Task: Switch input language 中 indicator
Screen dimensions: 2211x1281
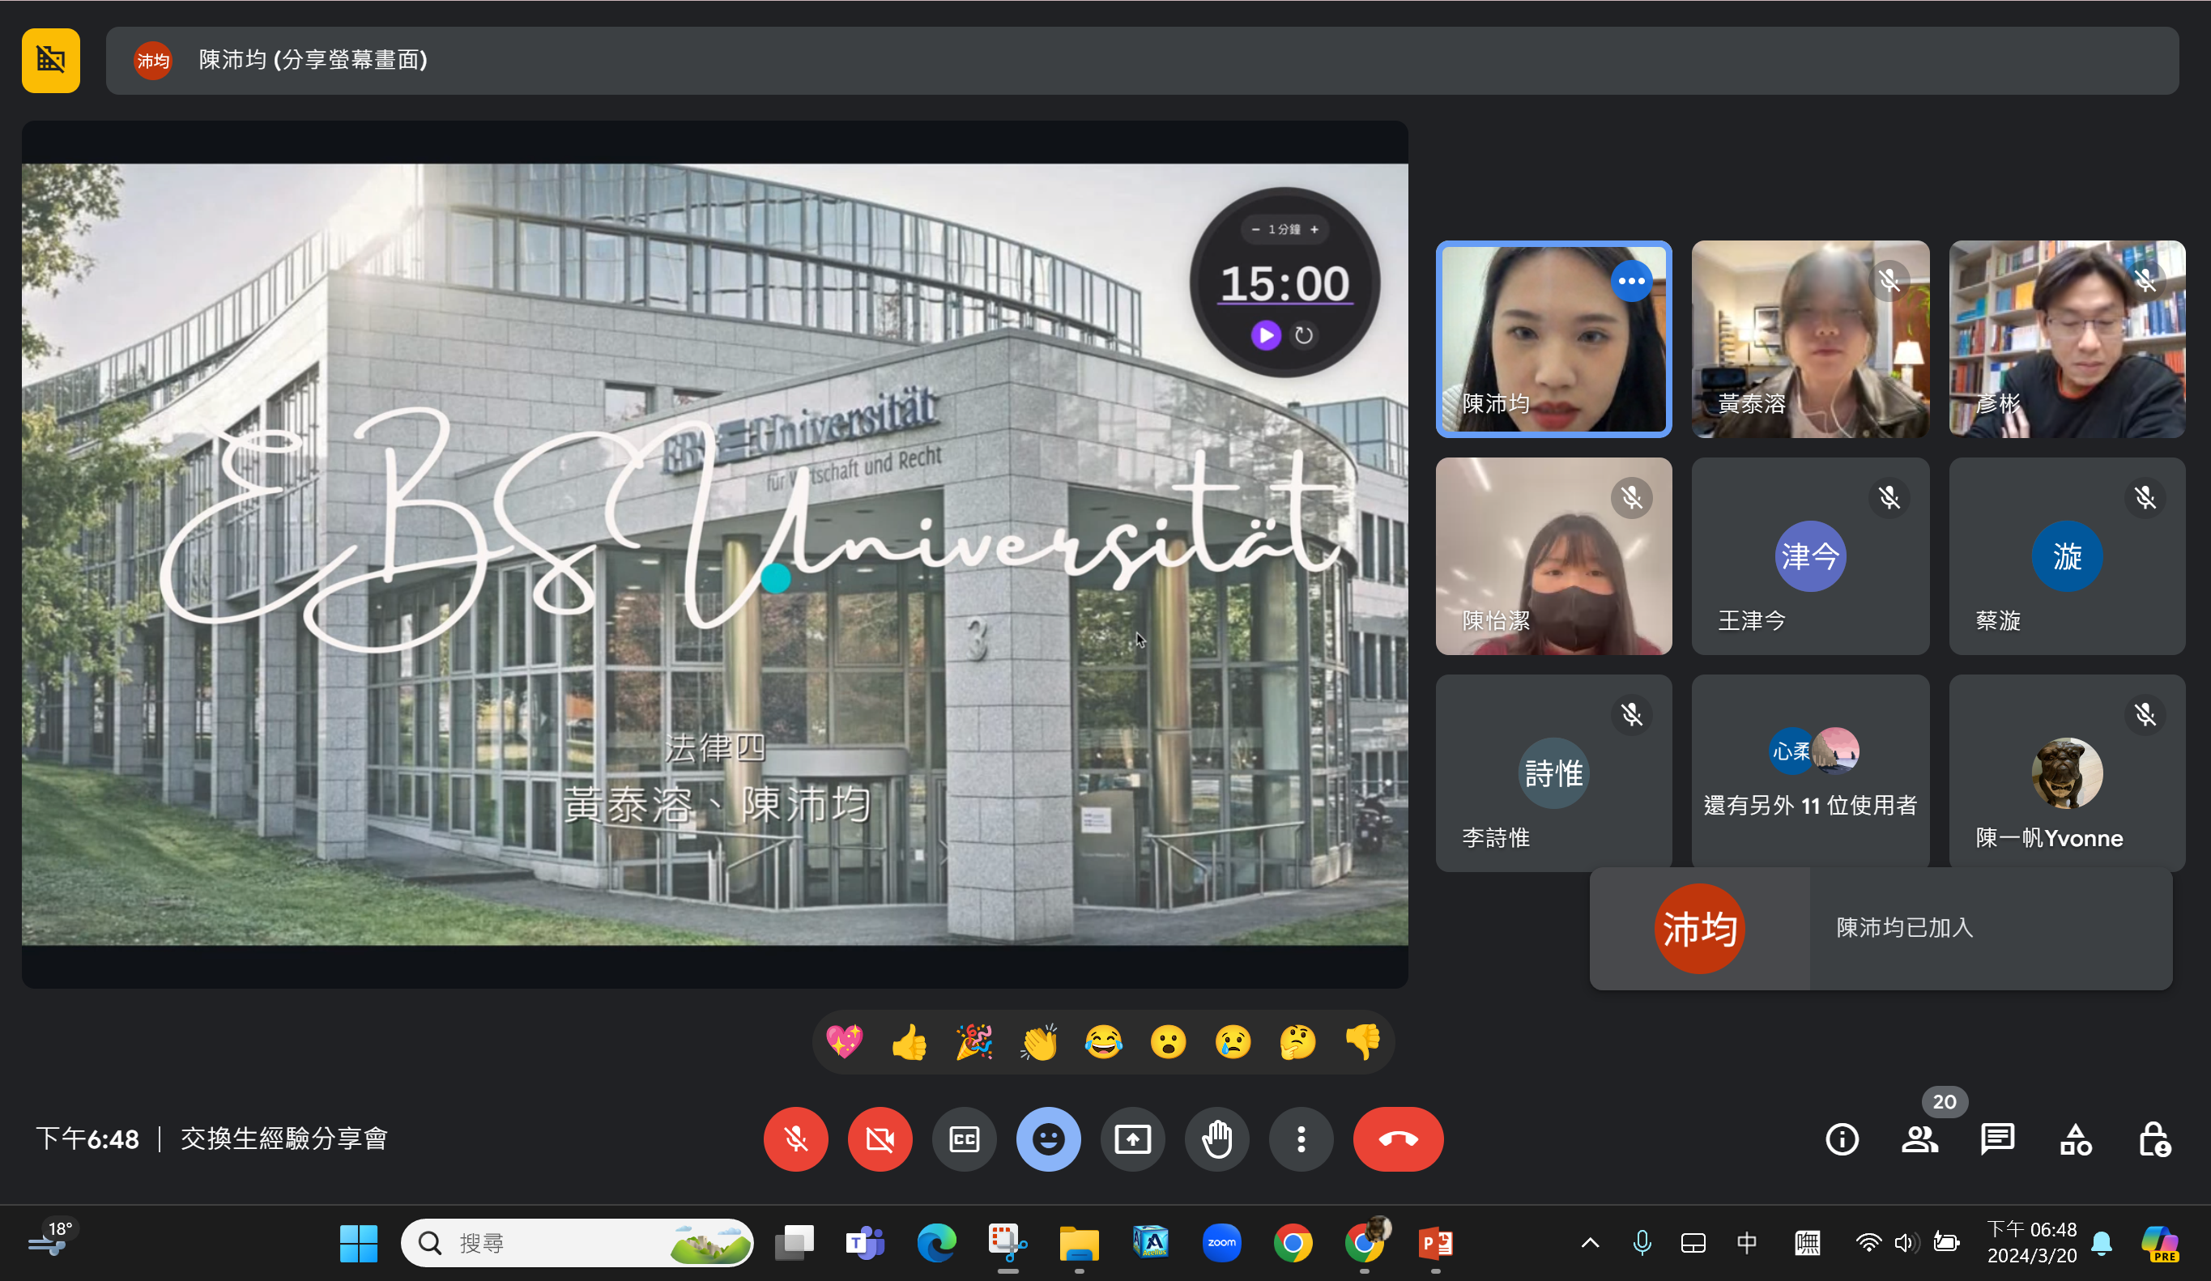Action: click(x=1746, y=1242)
